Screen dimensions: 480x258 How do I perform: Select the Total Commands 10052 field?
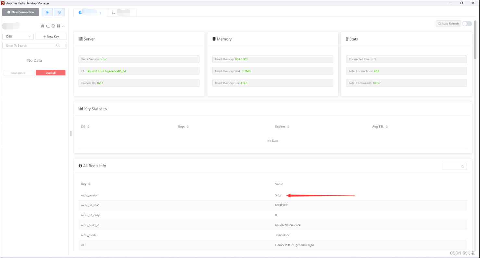click(406, 83)
